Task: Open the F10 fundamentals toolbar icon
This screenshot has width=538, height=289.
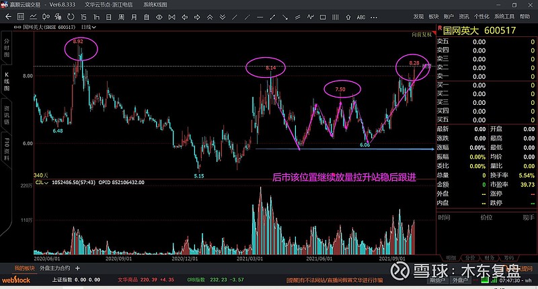Action: [58, 17]
